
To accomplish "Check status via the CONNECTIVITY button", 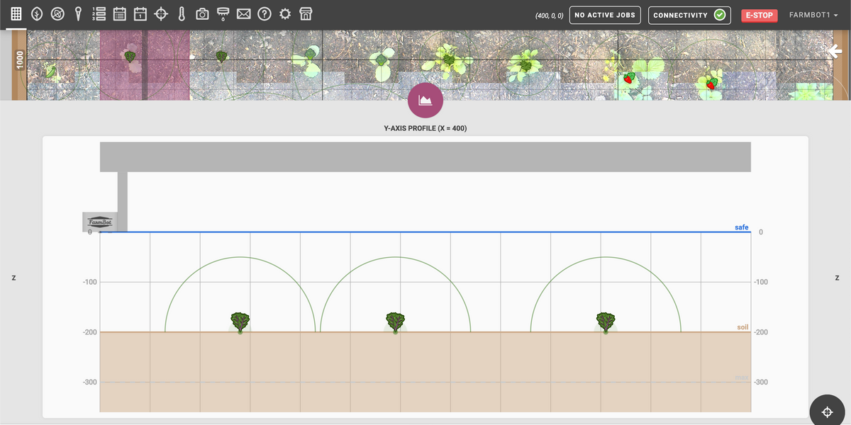I will coord(689,14).
